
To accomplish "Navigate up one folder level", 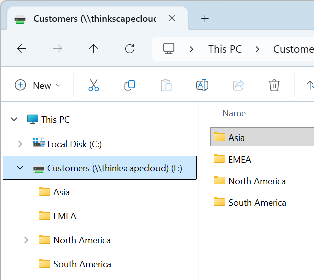I will tap(93, 49).
